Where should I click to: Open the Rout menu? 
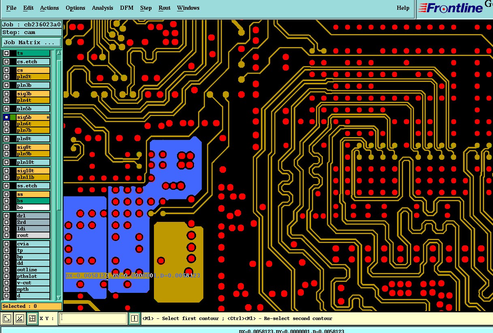click(x=164, y=8)
